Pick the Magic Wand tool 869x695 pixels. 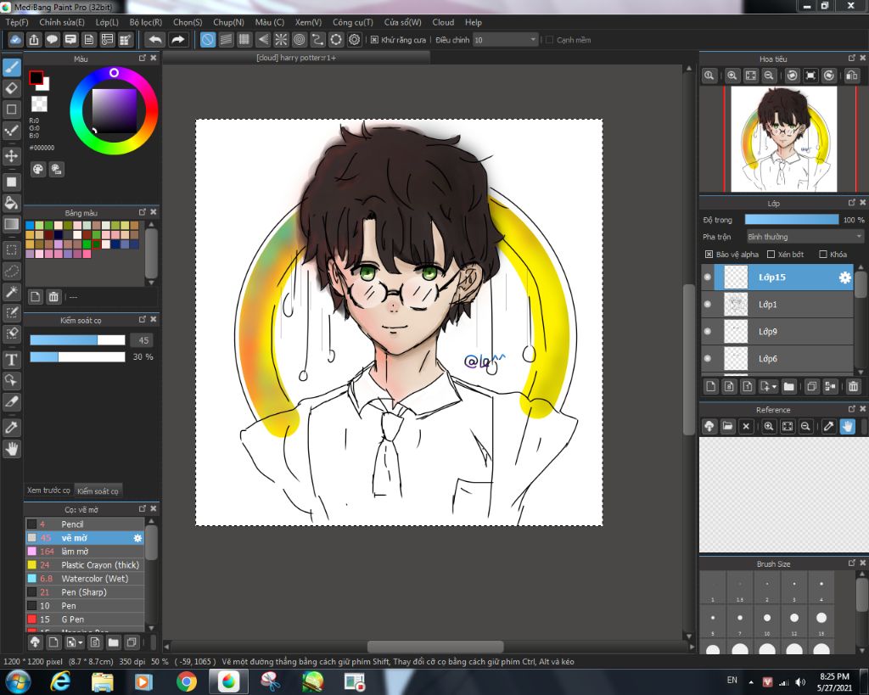click(x=12, y=292)
